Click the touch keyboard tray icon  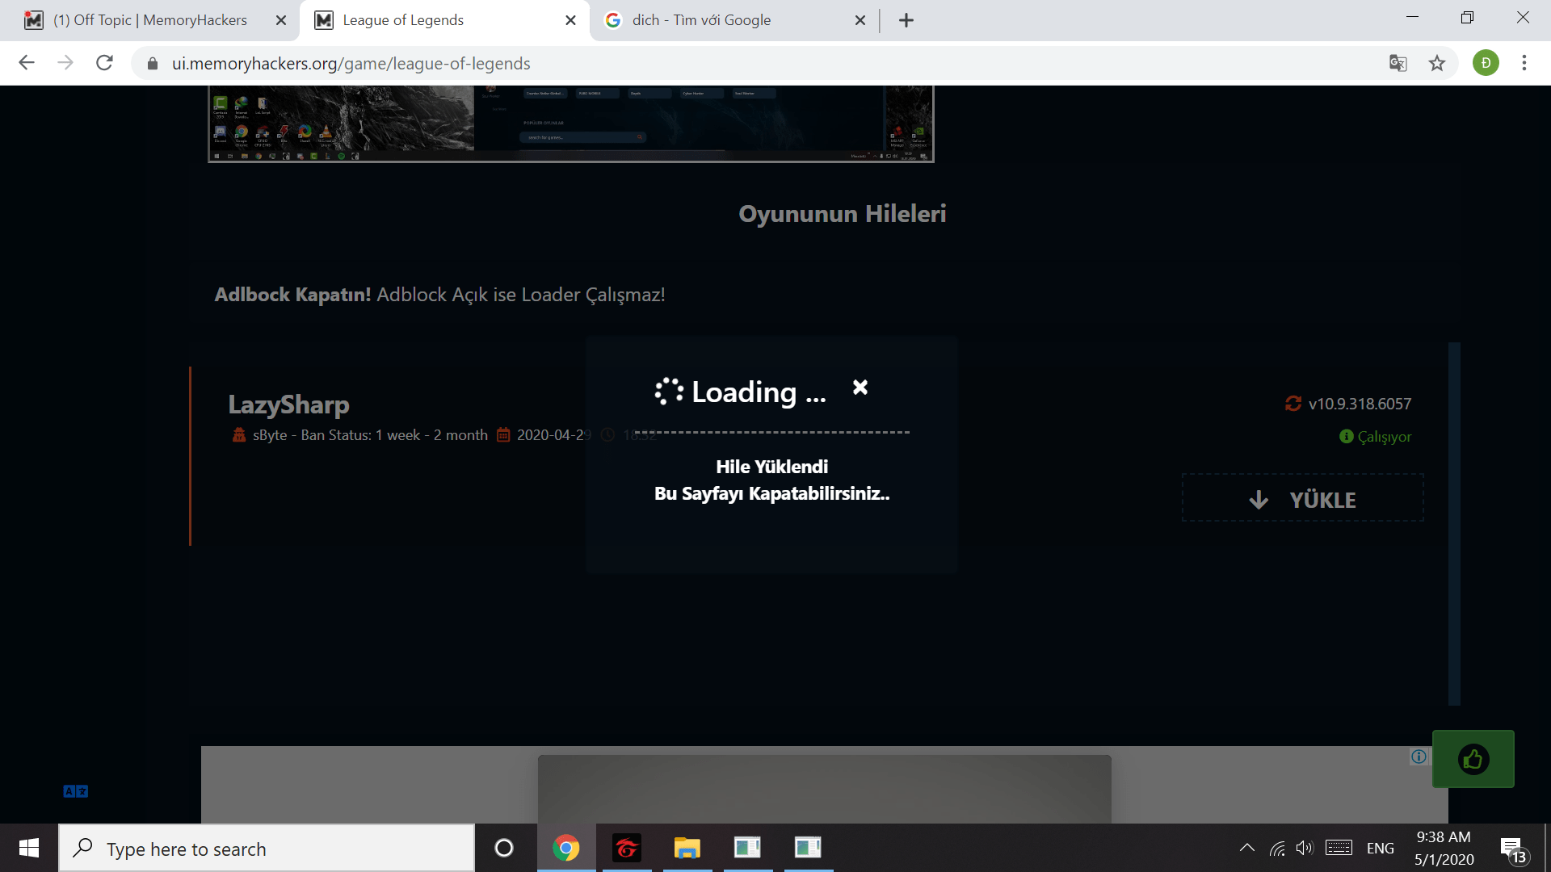(1339, 848)
